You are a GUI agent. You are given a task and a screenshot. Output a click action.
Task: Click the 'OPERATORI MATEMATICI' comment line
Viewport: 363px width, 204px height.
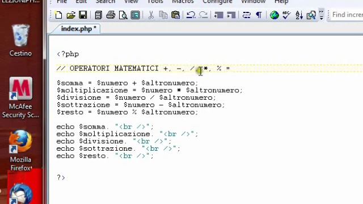(x=143, y=69)
